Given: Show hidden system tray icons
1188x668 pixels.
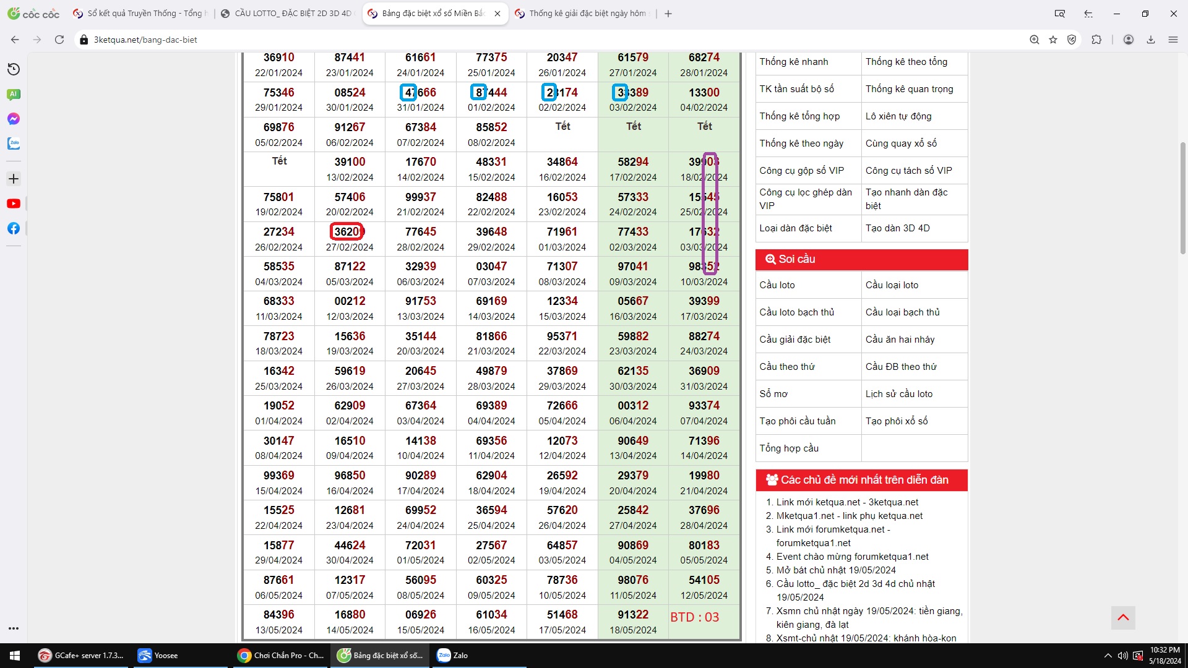Looking at the screenshot, I should [1108, 656].
